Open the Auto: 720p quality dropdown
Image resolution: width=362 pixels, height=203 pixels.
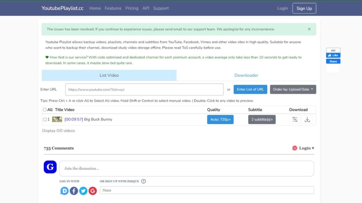(x=220, y=119)
